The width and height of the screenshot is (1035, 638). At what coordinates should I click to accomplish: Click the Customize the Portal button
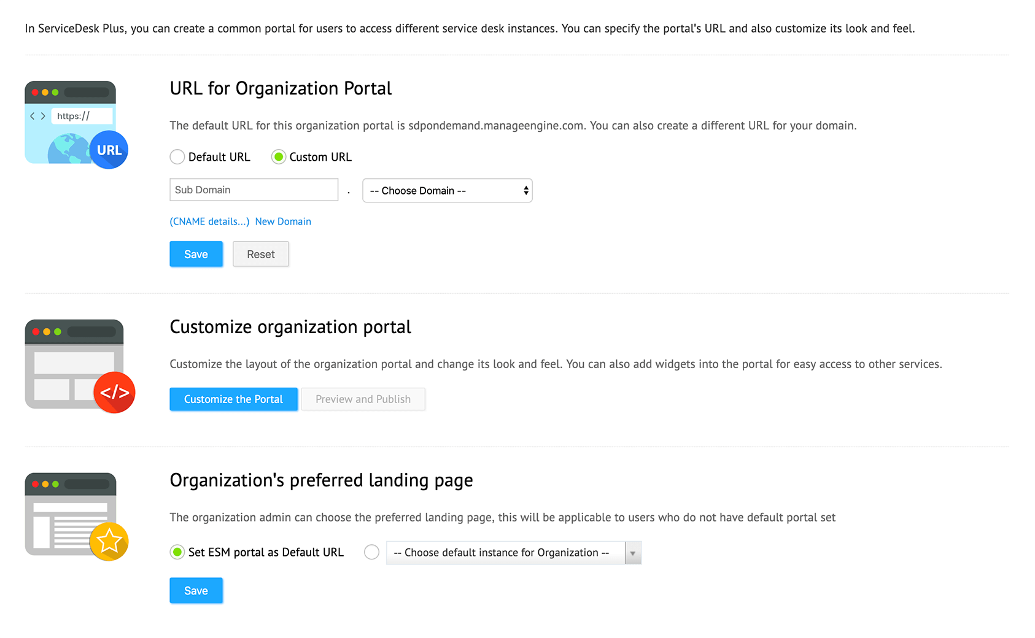[x=233, y=399]
